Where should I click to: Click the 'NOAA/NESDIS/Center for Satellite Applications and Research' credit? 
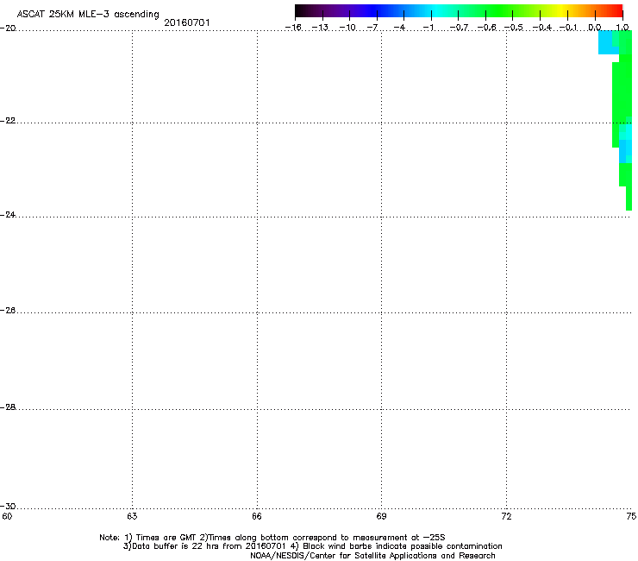[372, 555]
